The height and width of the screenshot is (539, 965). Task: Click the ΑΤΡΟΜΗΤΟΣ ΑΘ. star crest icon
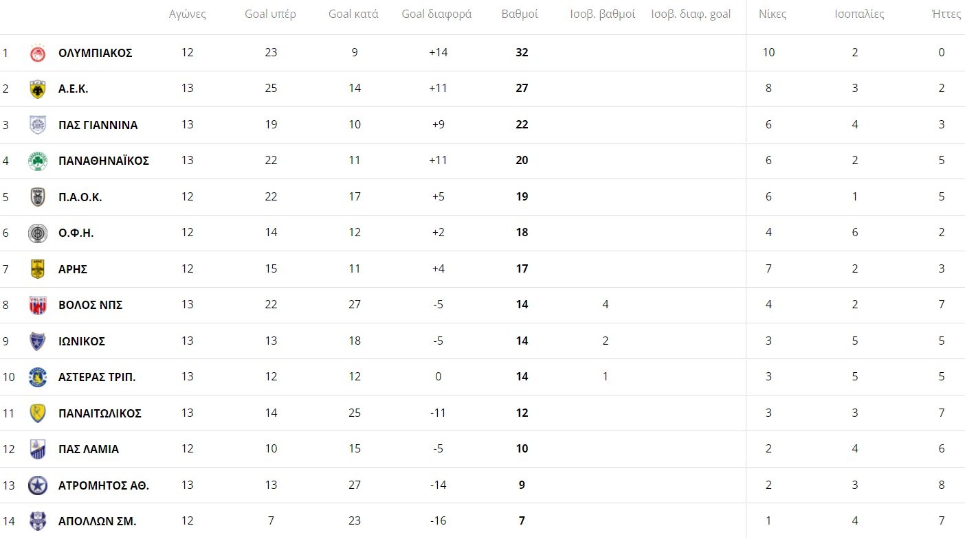[x=38, y=485]
